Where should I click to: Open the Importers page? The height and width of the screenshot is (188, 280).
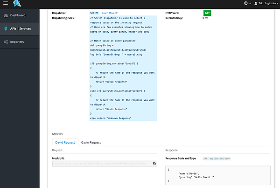[x=17, y=42]
